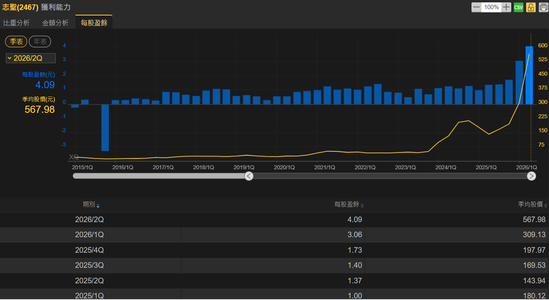The width and height of the screenshot is (549, 300).
Task: Click the tall 2026/2Q EPS bar
Action: tap(529, 75)
